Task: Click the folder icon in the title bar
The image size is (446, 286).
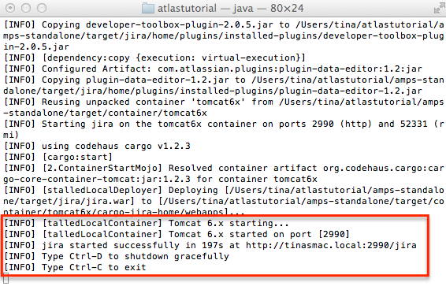Action: tap(148, 8)
